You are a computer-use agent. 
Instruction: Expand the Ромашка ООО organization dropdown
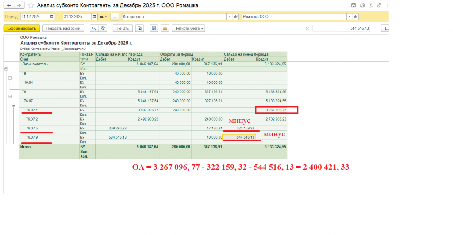(349, 17)
